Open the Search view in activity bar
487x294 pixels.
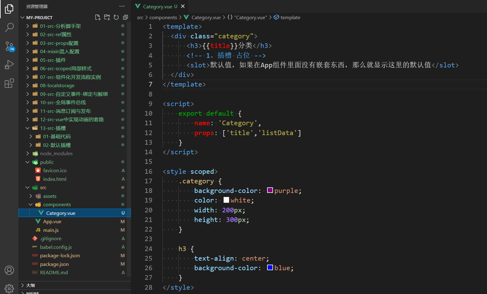[x=9, y=28]
